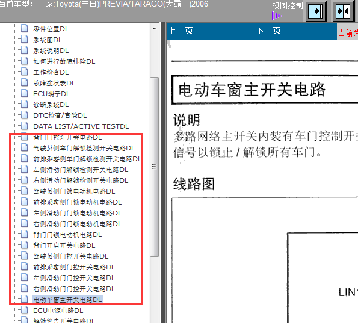Select 右侧滑动门门控开关电路DL

coord(74,289)
